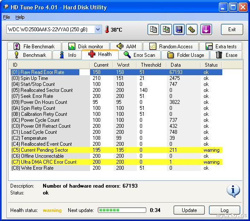Open the Extra tests tab
The width and height of the screenshot is (250, 221).
[x=221, y=46]
